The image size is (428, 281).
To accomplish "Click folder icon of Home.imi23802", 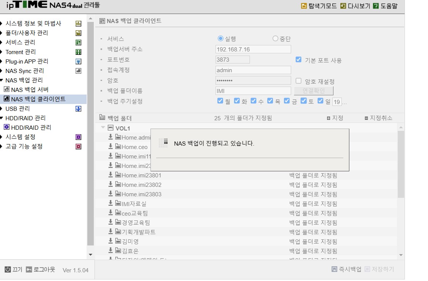I will (x=118, y=184).
